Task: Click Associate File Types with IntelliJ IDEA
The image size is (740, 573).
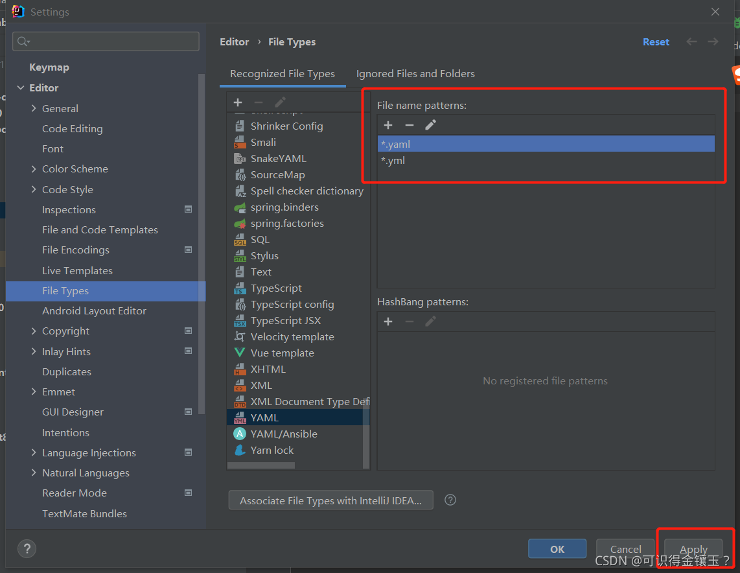Action: (x=330, y=500)
